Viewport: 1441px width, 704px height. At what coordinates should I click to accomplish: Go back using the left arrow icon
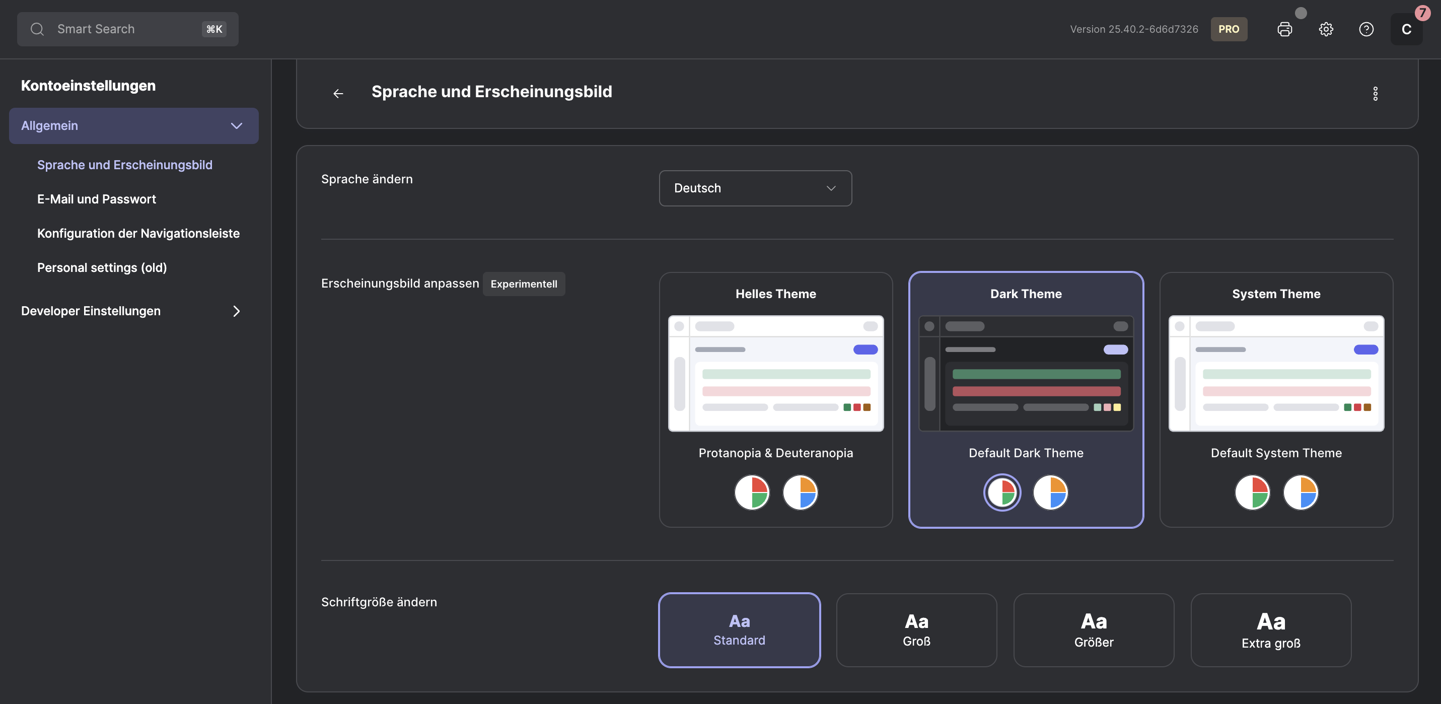pos(338,93)
